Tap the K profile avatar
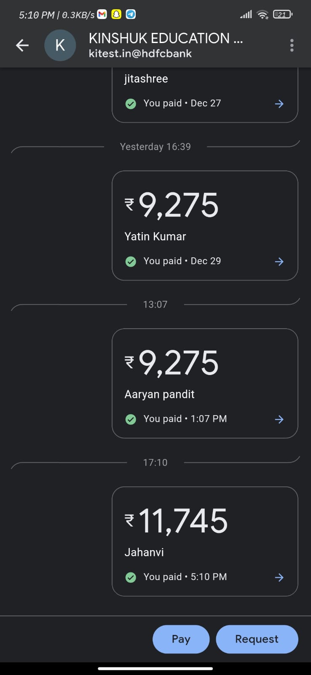Image resolution: width=311 pixels, height=675 pixels. (x=60, y=45)
